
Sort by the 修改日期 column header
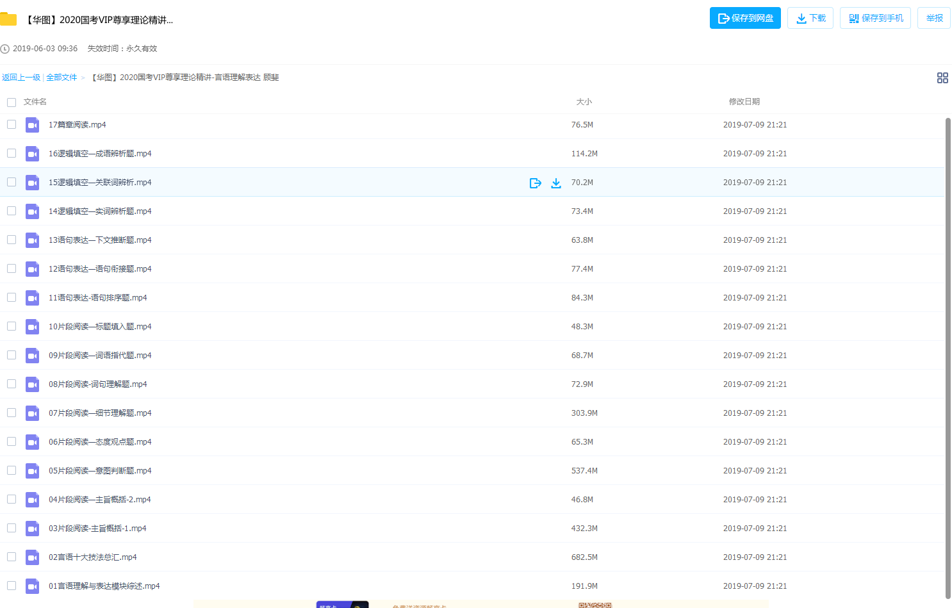pyautogui.click(x=744, y=102)
